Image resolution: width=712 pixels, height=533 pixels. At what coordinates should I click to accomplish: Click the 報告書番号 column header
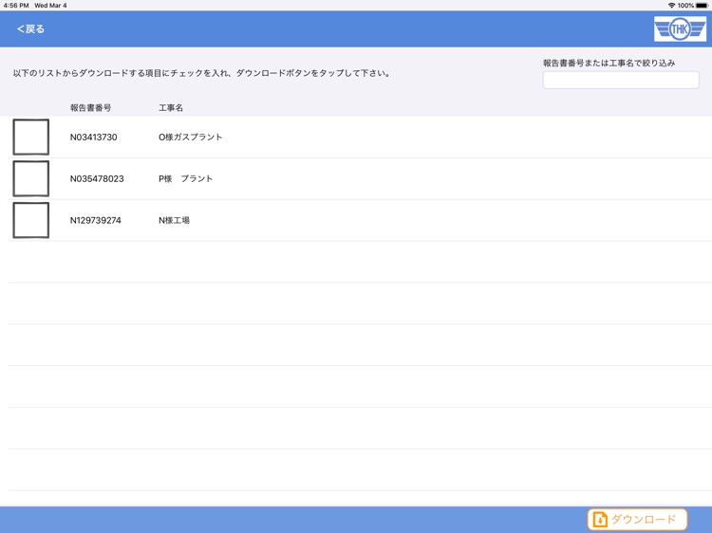point(90,107)
